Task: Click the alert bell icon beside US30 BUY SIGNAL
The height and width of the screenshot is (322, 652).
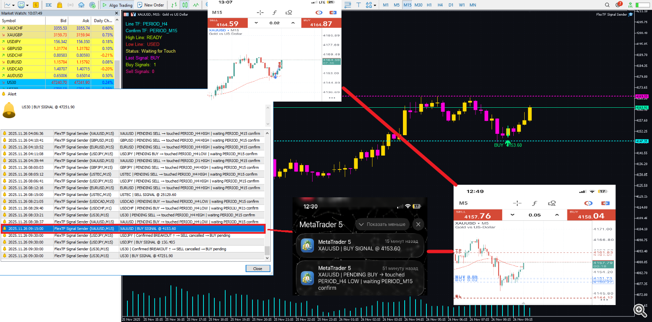Action: point(9,110)
